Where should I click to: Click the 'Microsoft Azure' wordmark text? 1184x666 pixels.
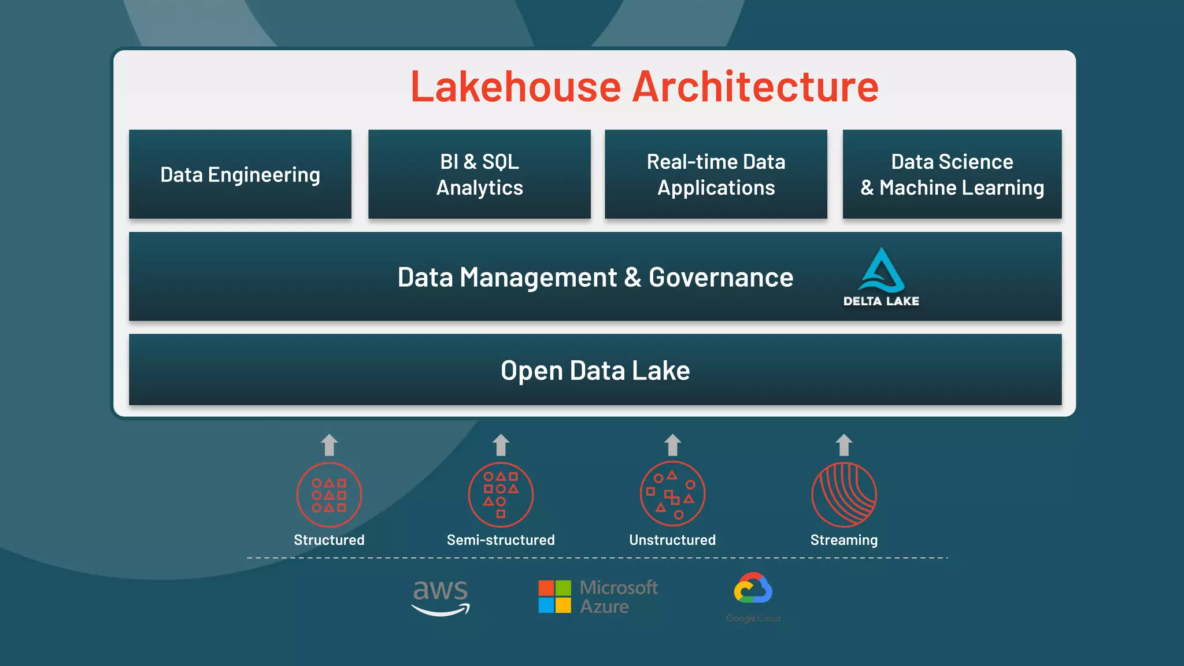[x=619, y=597]
